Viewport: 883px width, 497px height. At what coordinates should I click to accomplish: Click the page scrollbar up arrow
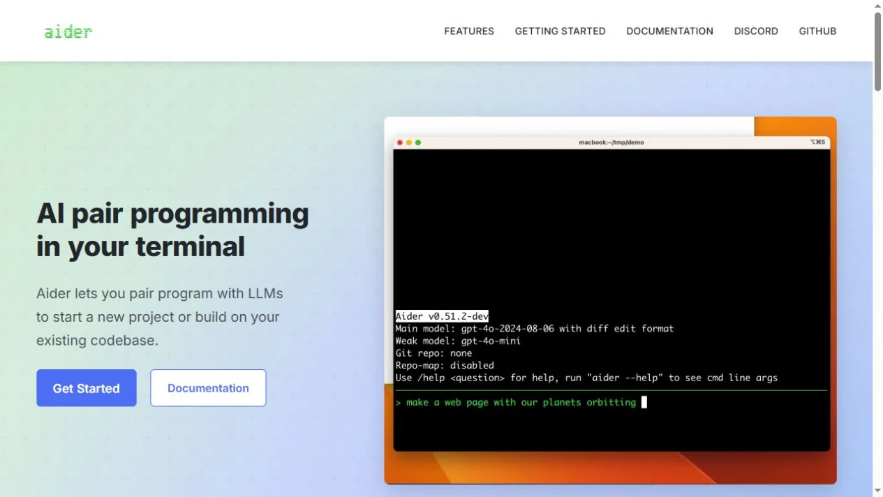877,6
